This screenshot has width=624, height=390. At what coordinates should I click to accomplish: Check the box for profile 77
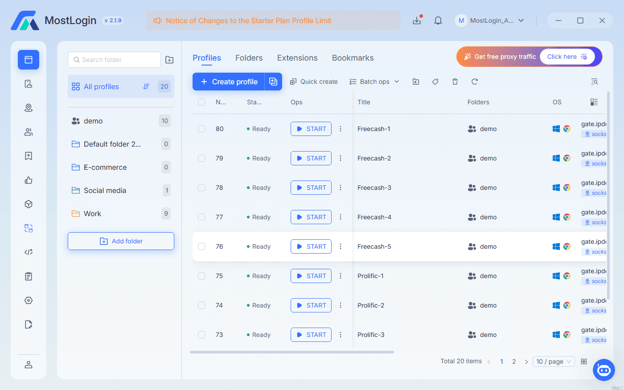[x=201, y=217]
